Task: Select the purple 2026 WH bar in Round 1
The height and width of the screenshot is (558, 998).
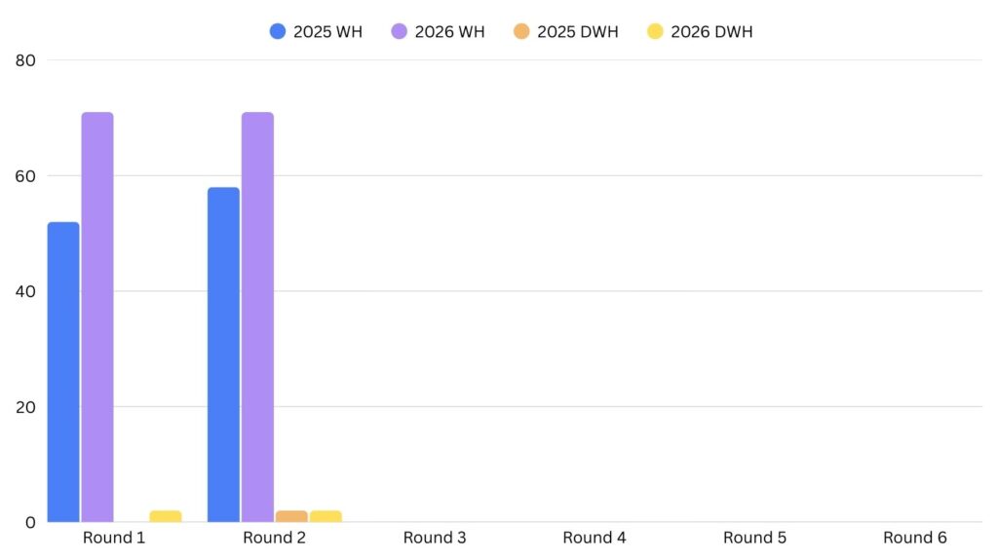Action: pos(97,316)
